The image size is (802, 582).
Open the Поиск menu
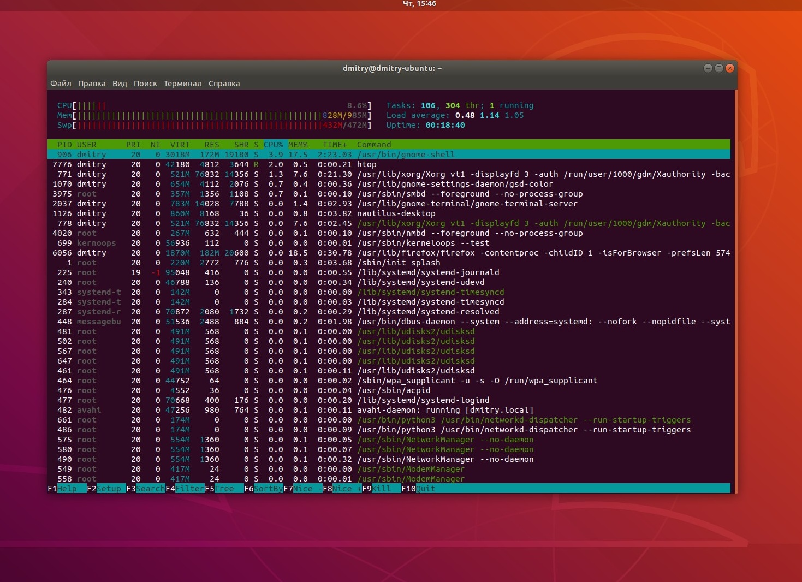pyautogui.click(x=145, y=84)
